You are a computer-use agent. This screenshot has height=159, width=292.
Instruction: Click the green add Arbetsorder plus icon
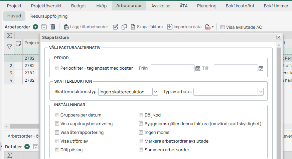point(35,27)
